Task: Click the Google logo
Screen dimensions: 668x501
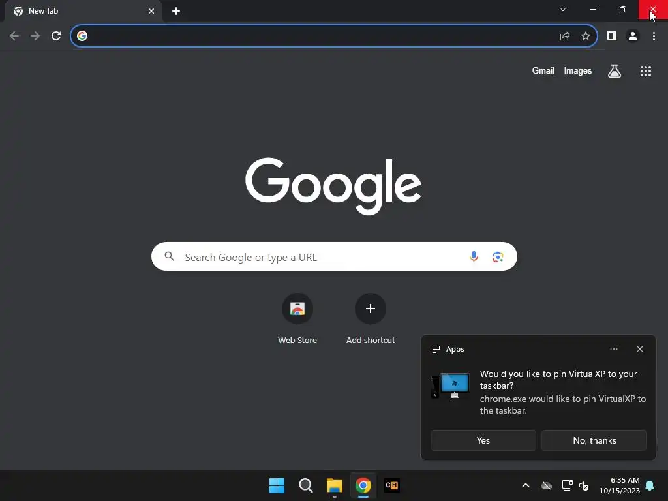Action: click(333, 186)
